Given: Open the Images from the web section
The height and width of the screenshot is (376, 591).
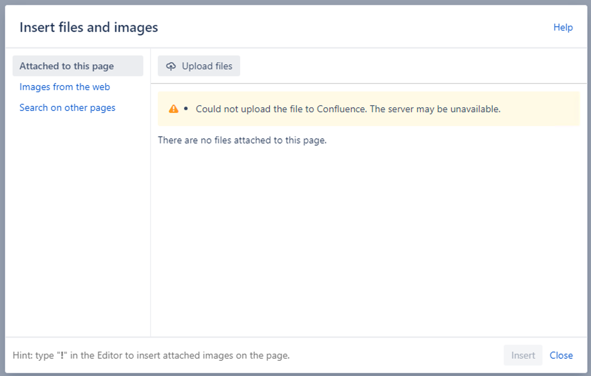Looking at the screenshot, I should tap(65, 87).
